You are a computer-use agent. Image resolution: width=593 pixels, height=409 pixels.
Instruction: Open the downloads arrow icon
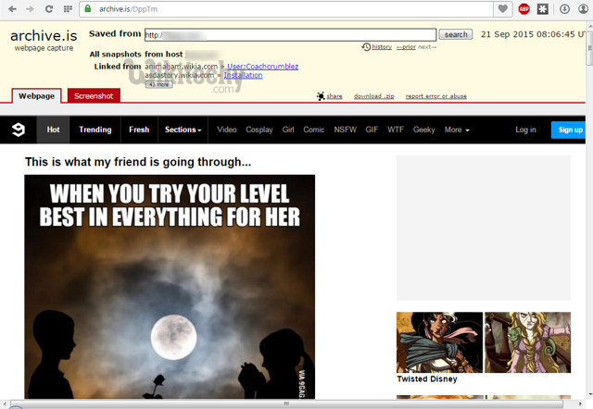point(564,8)
